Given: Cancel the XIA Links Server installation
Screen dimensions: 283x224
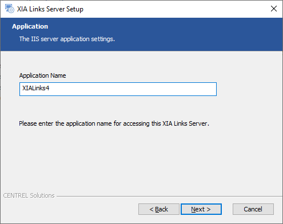Looking at the screenshot, I should (x=253, y=209).
